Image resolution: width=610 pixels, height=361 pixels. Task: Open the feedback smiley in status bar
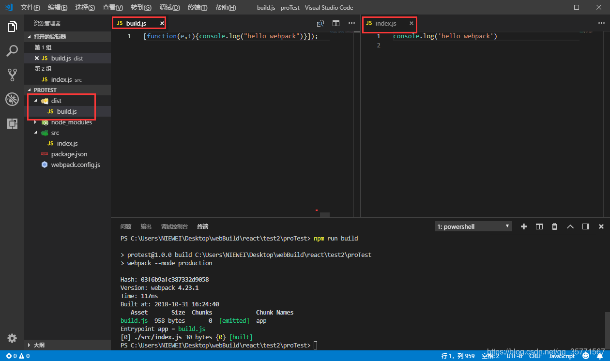coord(586,356)
